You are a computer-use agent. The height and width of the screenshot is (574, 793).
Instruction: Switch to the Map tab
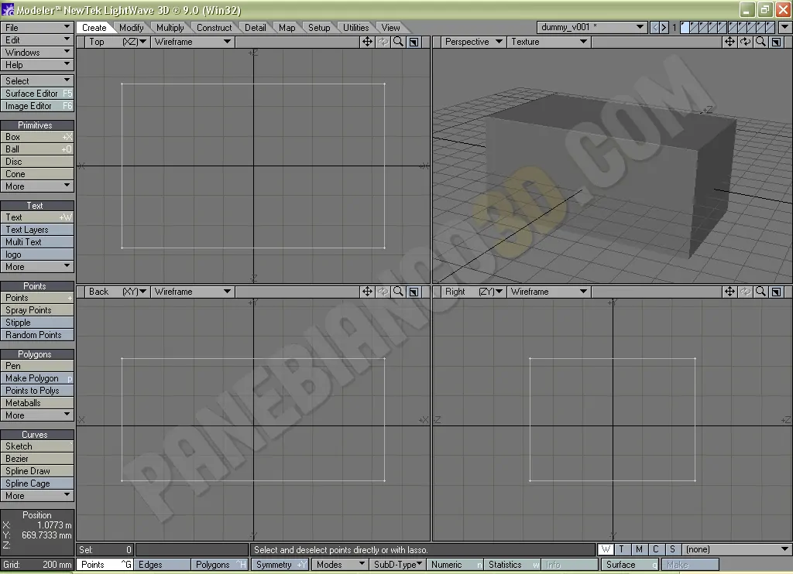[287, 28]
